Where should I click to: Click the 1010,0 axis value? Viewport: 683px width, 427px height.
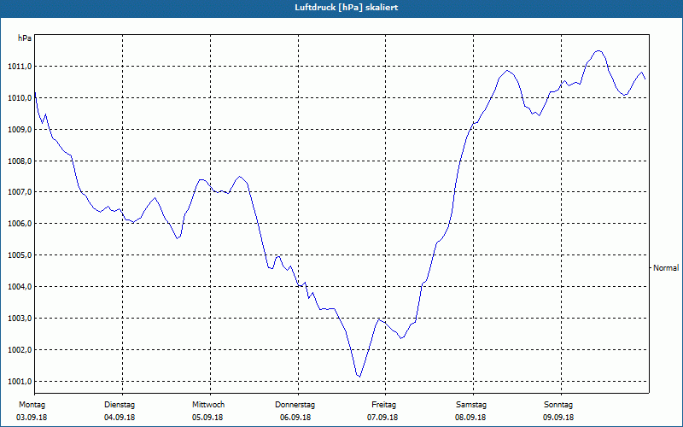pyautogui.click(x=20, y=98)
